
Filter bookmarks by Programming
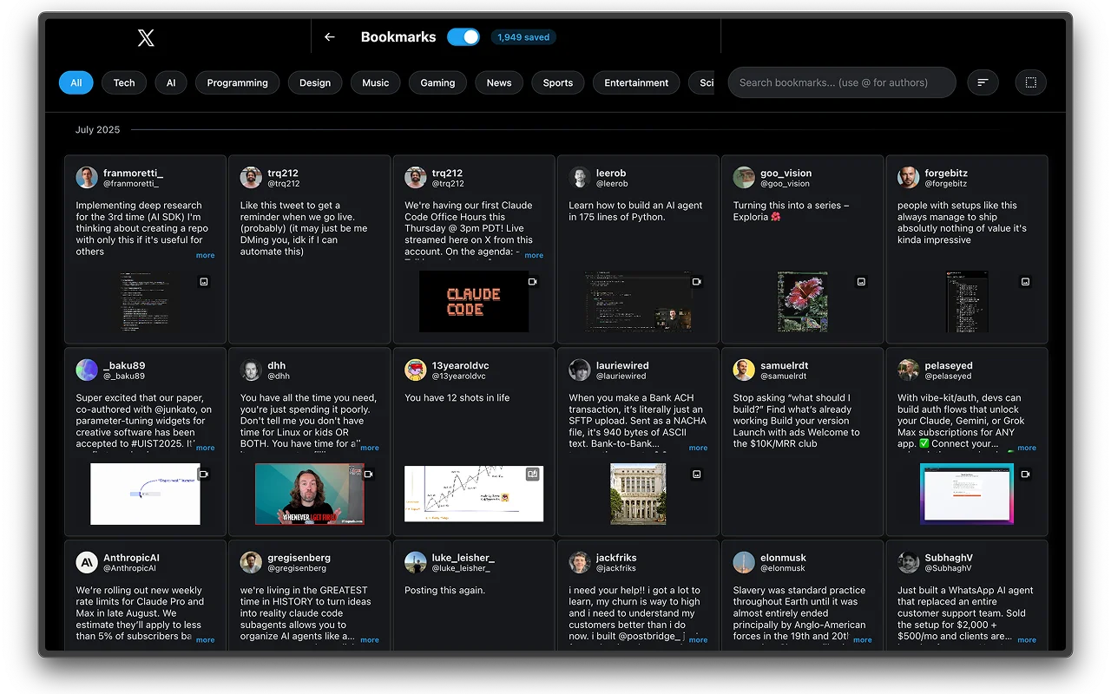tap(237, 82)
